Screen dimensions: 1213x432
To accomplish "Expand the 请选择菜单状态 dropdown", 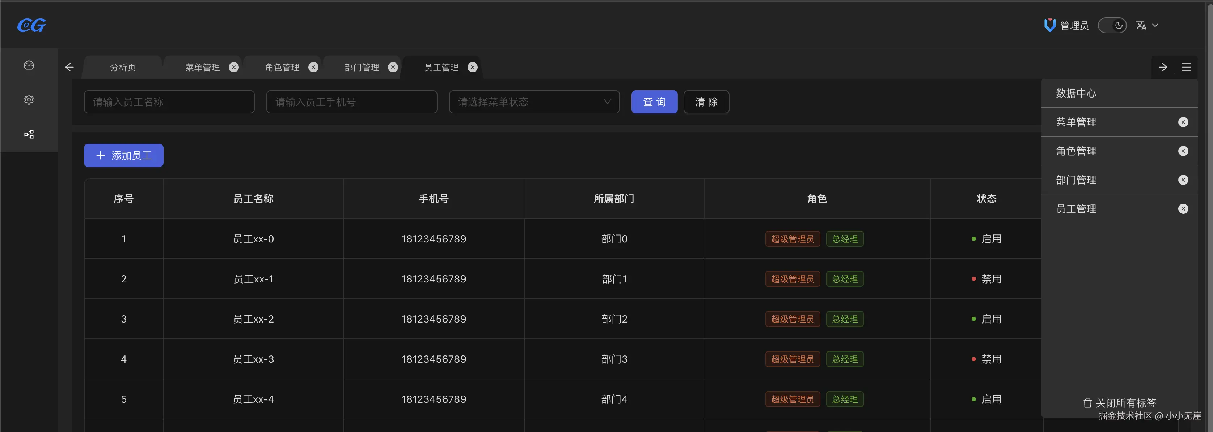I will coord(533,102).
